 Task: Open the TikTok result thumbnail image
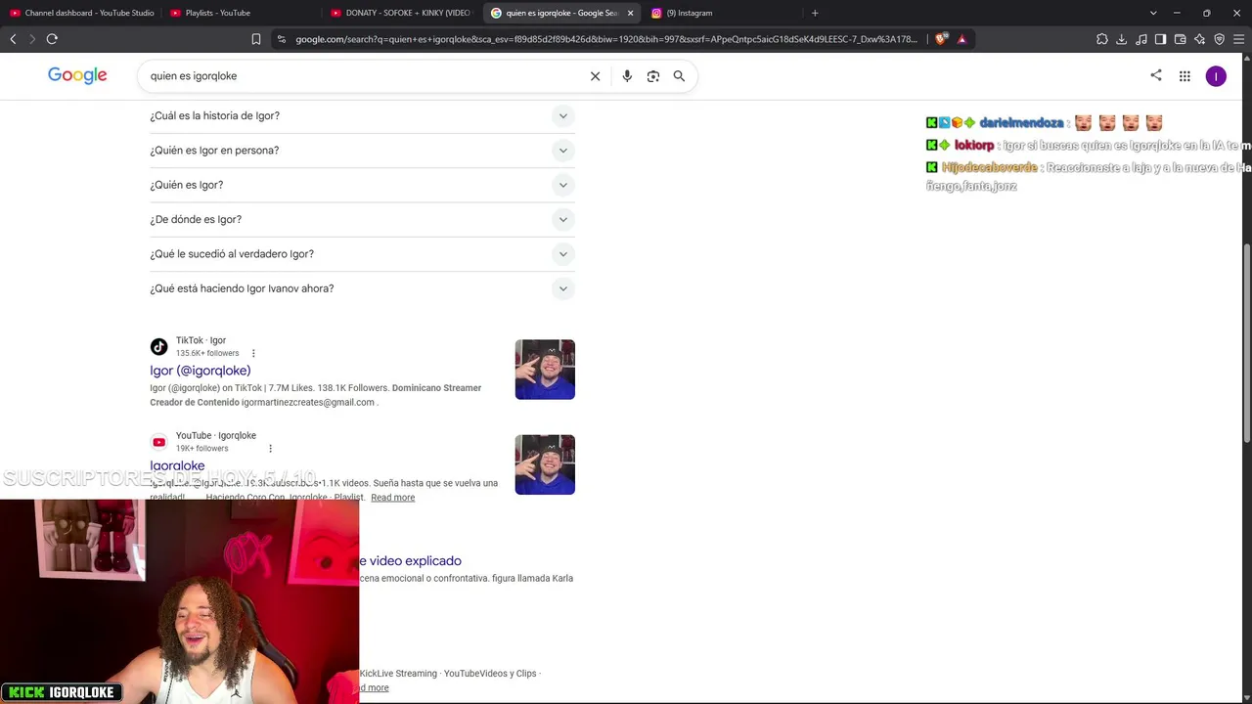pyautogui.click(x=545, y=370)
